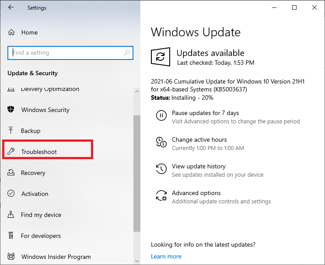Pause updates for 7 days

tap(205, 113)
